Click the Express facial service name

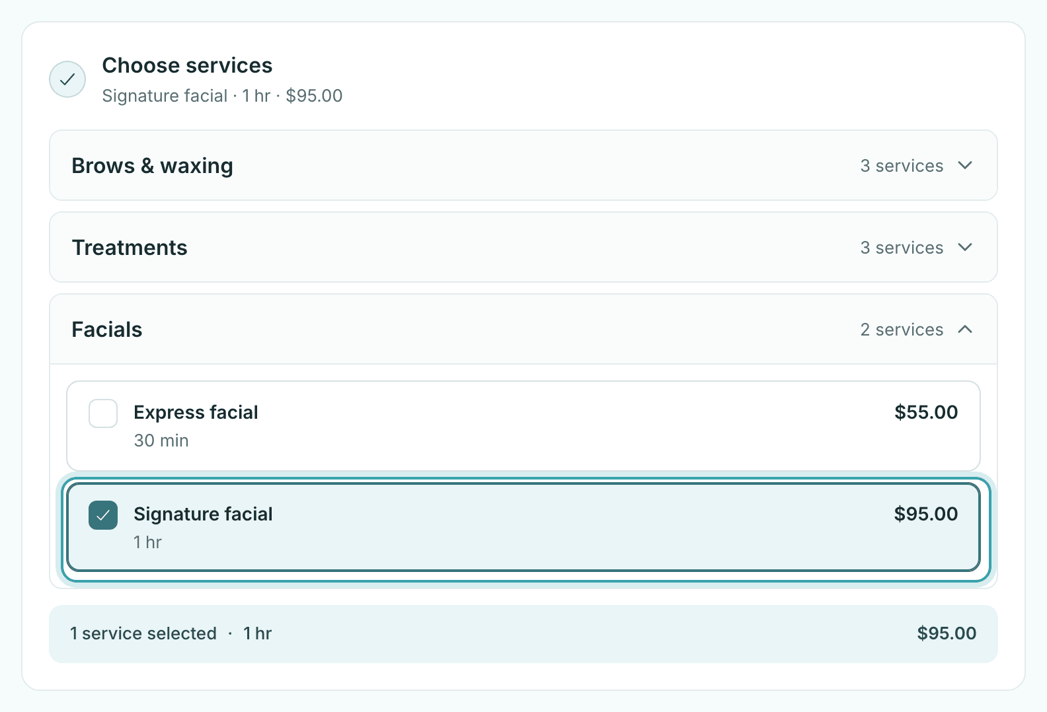pos(196,412)
